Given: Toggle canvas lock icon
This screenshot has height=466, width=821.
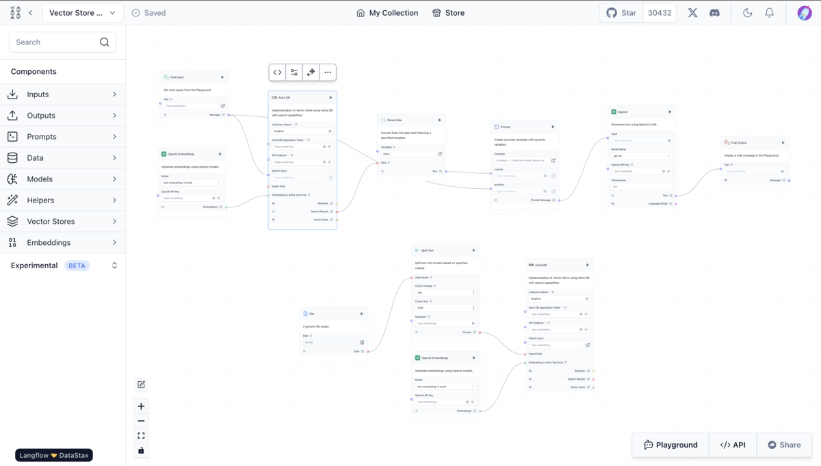Looking at the screenshot, I should click(141, 450).
